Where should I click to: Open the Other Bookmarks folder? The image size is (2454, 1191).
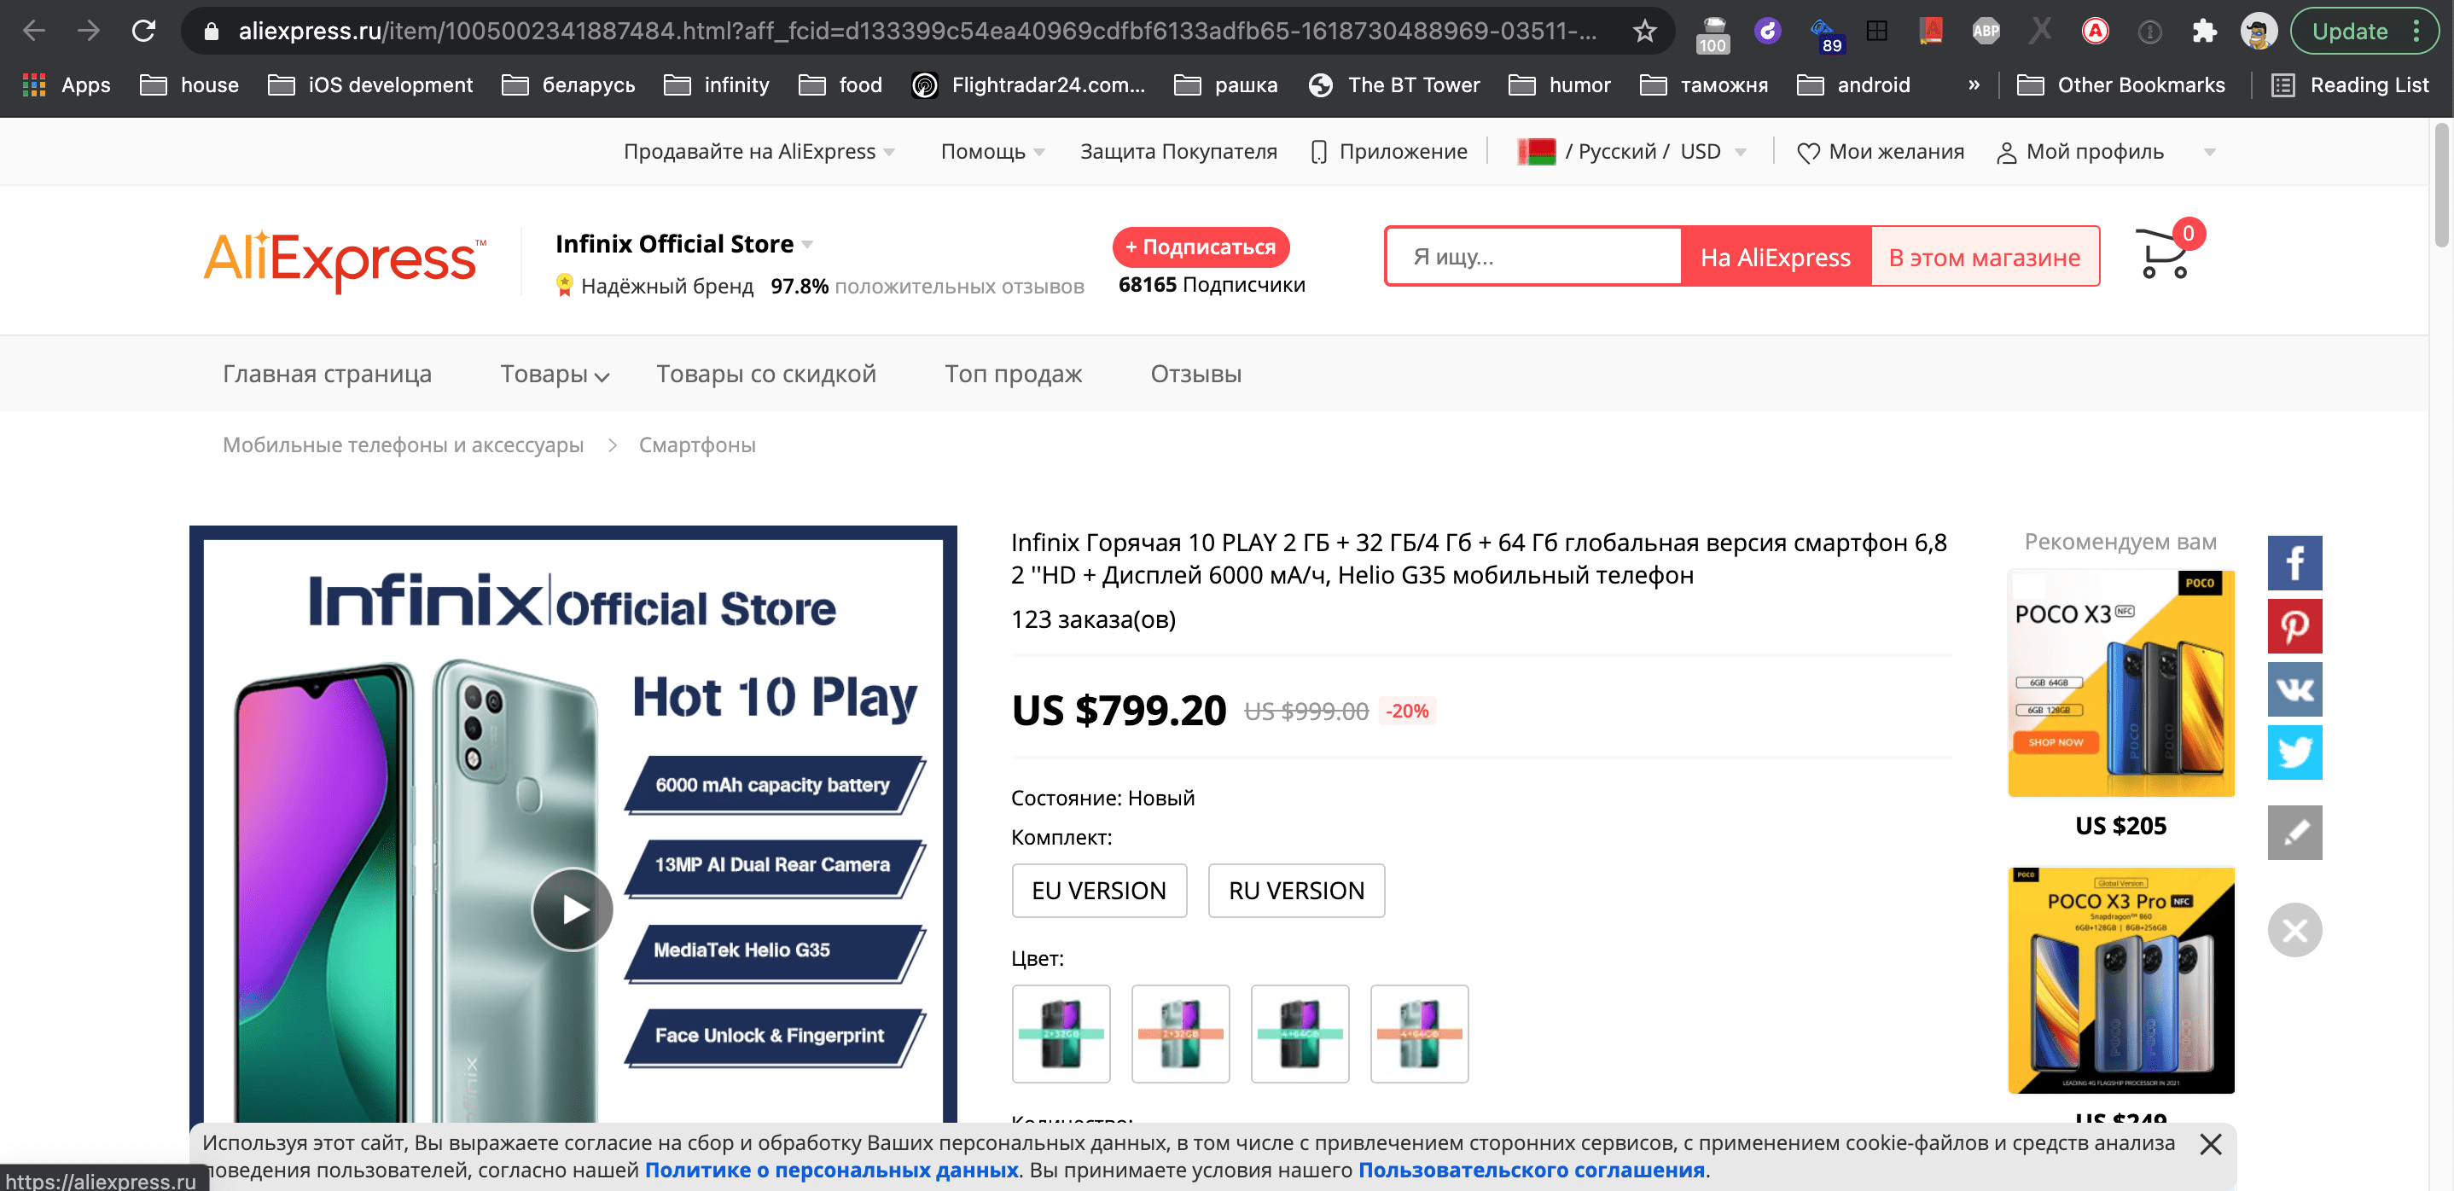(x=2121, y=84)
